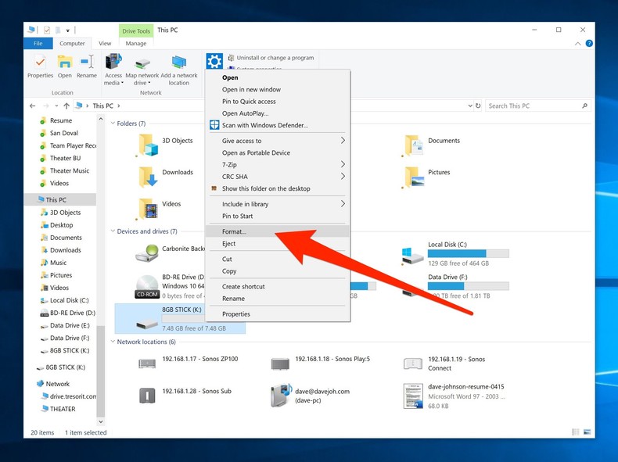
Task: Collapse the Devices and drives group
Action: (113, 231)
